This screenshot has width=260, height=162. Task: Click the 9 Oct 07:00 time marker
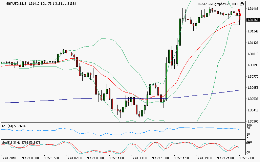click(73, 158)
